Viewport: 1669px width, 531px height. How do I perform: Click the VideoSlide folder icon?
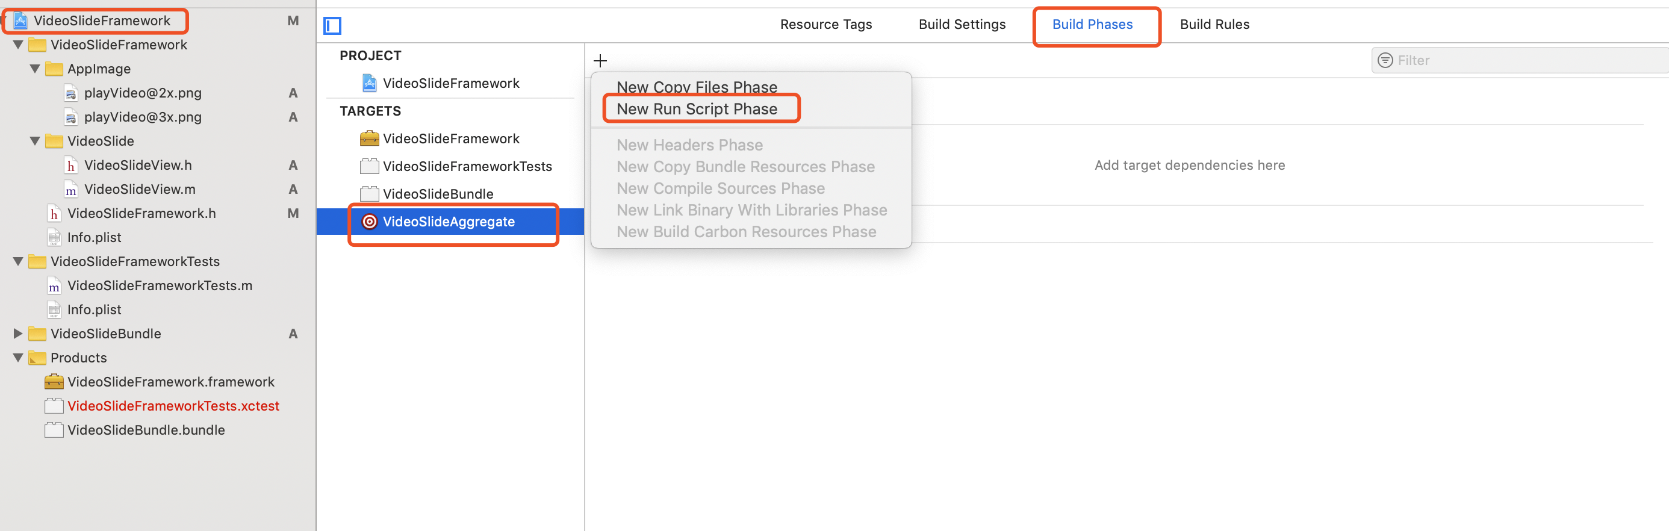pos(54,141)
